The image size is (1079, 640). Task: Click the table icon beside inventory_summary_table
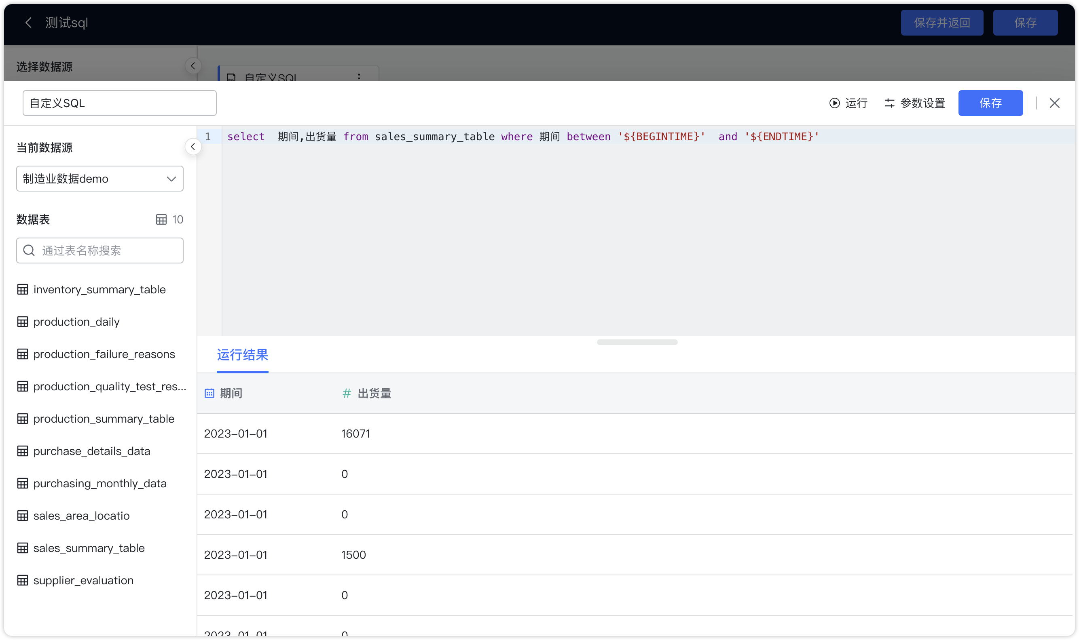tap(23, 289)
